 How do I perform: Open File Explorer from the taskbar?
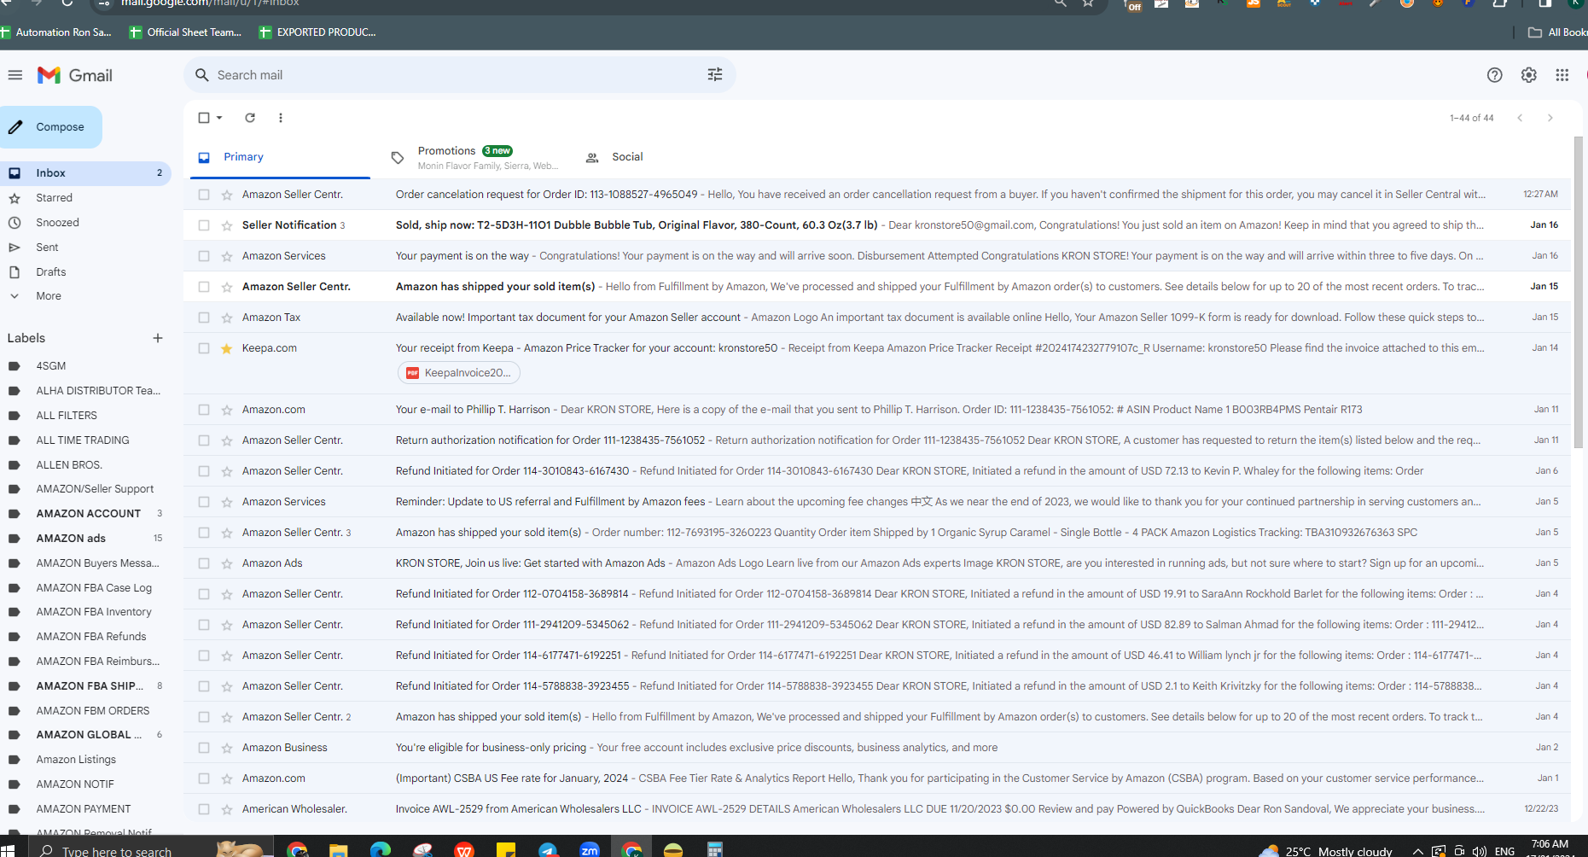click(x=339, y=849)
